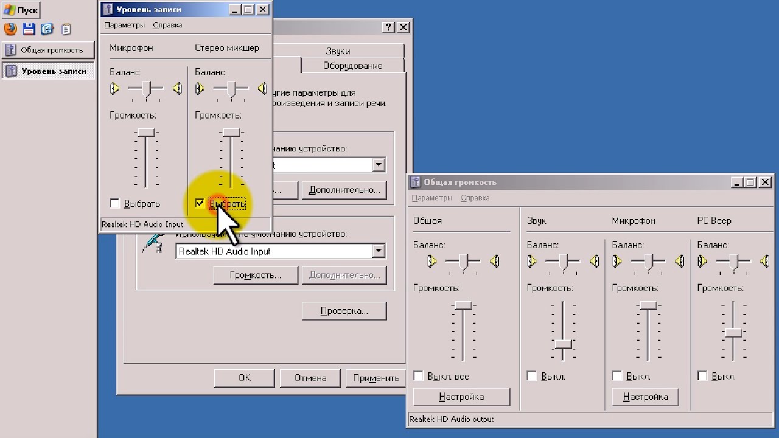Mute PC Beep with its Выкл. checkbox

[x=702, y=376]
